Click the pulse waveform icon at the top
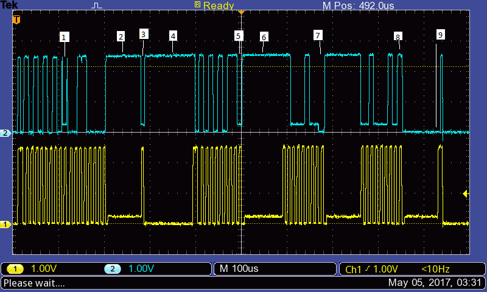Viewport: 487px width, 292px height. point(97,5)
